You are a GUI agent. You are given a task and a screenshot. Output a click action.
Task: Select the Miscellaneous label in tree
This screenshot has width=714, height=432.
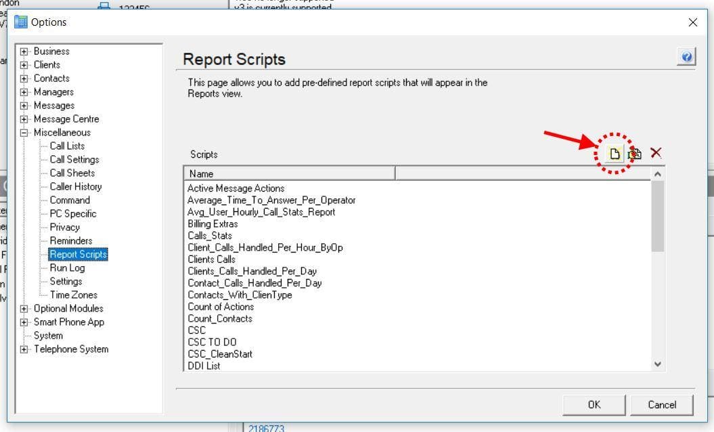click(62, 133)
